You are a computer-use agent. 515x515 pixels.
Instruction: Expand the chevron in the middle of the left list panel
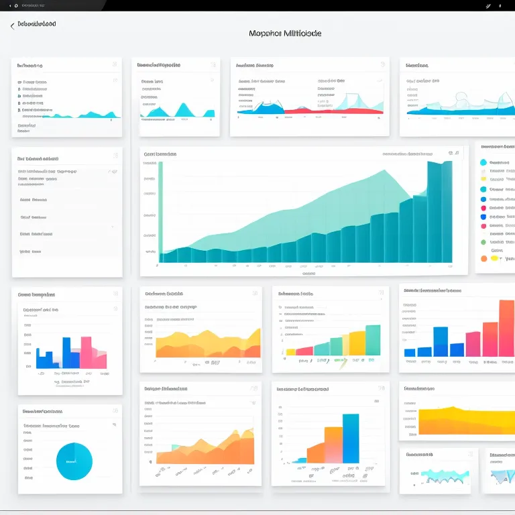[x=112, y=227]
